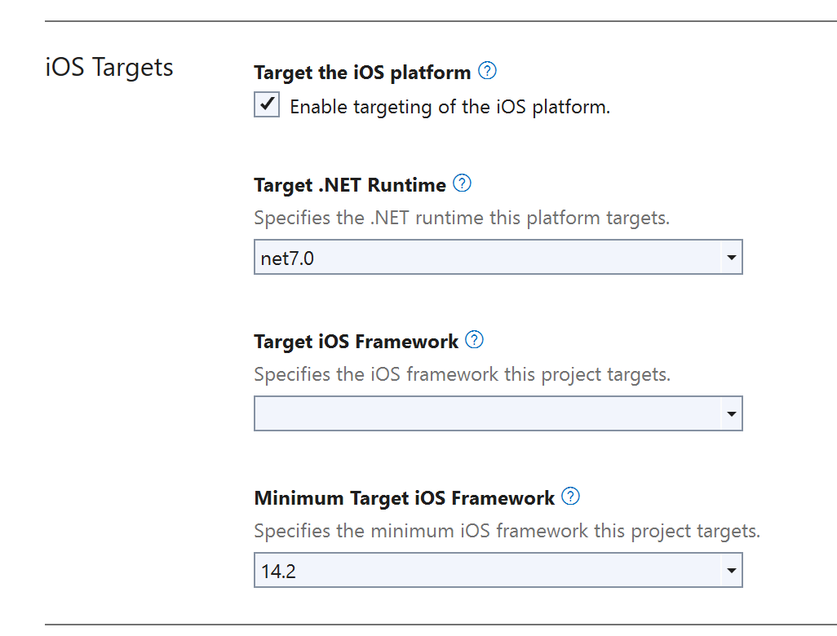The image size is (837, 636).
Task: Show help tooltip for Target iOS Framework
Action: click(x=474, y=340)
